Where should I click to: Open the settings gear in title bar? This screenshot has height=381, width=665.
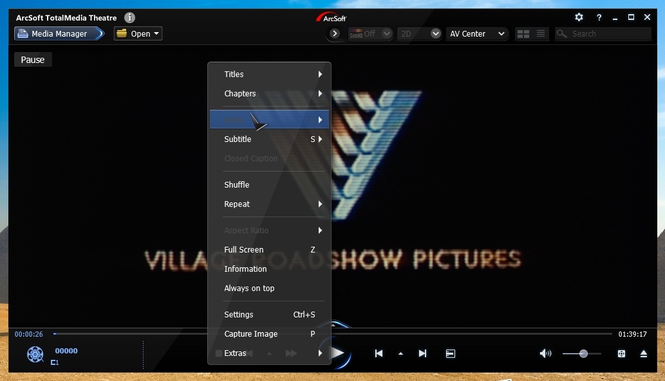pyautogui.click(x=579, y=17)
